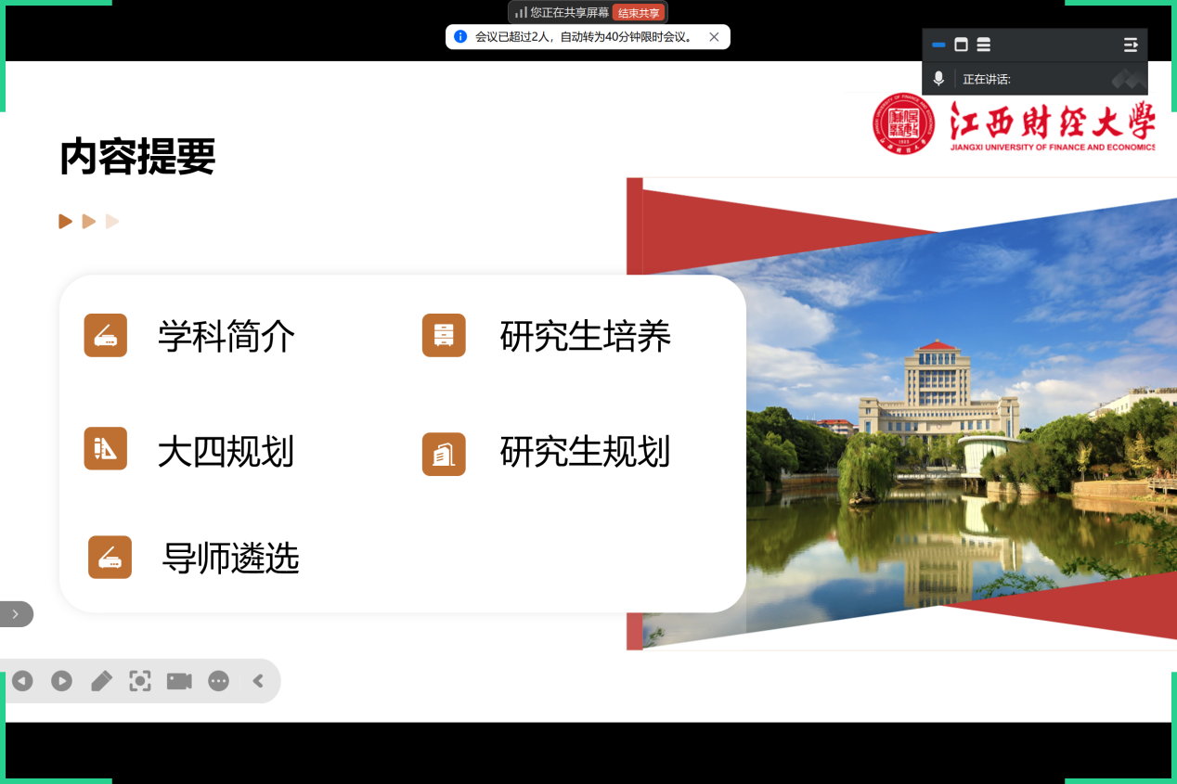
Task: Go to the previous slide in presentation toolbar
Action: pyautogui.click(x=22, y=681)
